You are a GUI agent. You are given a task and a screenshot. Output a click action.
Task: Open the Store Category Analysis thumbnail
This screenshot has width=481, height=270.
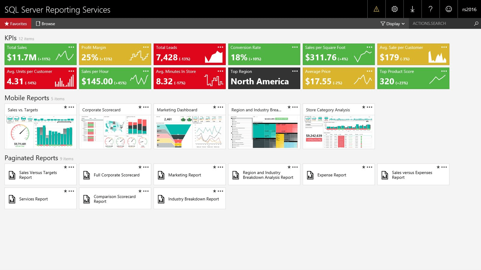pos(339,132)
